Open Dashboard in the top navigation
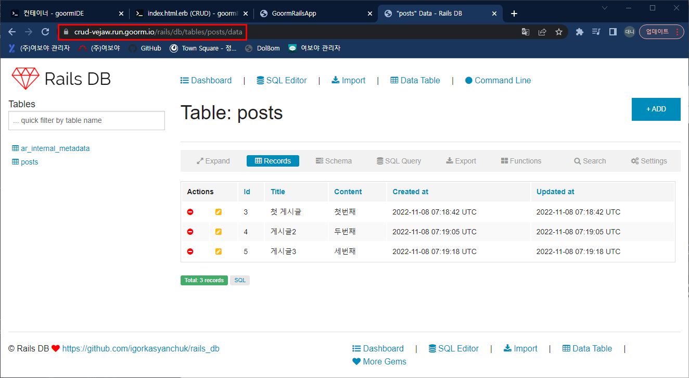Image resolution: width=689 pixels, height=378 pixels. coord(206,80)
